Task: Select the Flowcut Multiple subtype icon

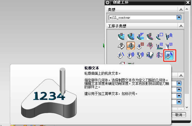Action: (x=131, y=55)
